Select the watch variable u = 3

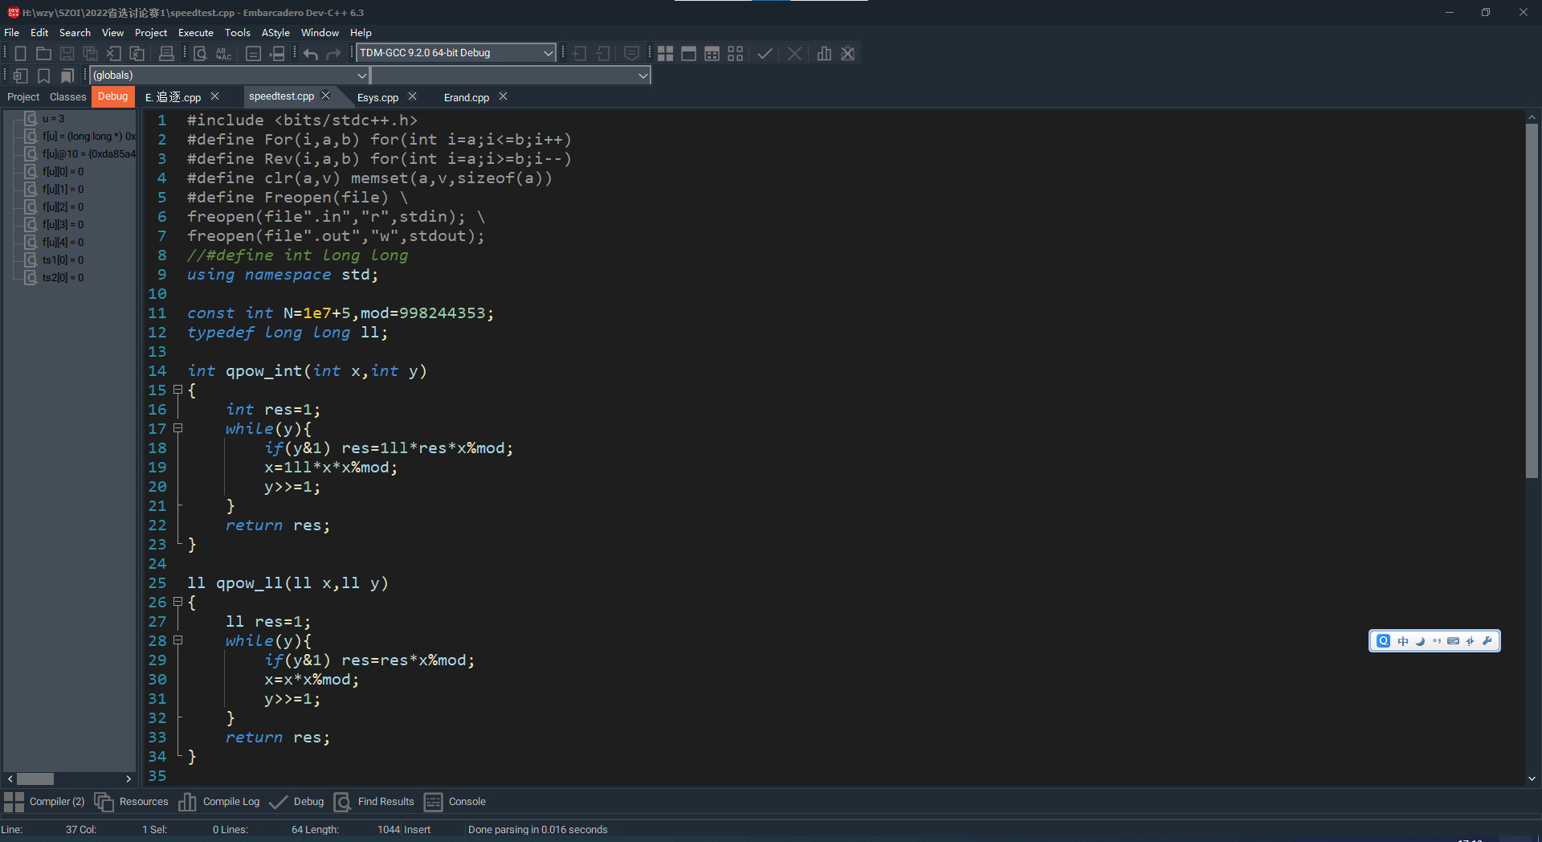[53, 119]
